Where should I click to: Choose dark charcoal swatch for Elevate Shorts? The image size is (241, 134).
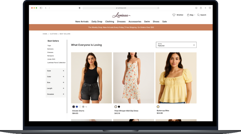coord(74,107)
